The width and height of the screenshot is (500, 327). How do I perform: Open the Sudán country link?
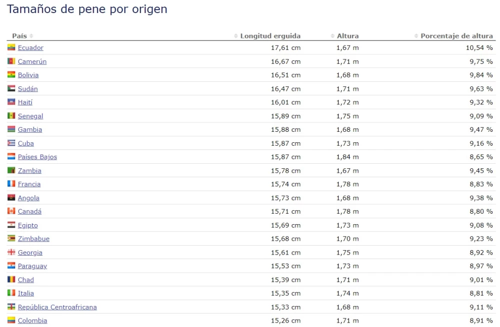[27, 89]
